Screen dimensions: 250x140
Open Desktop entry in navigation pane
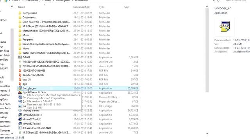click(4, 117)
